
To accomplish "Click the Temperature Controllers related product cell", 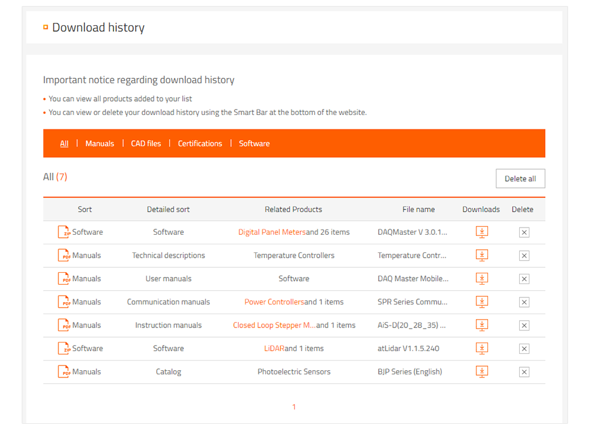I will click(294, 255).
